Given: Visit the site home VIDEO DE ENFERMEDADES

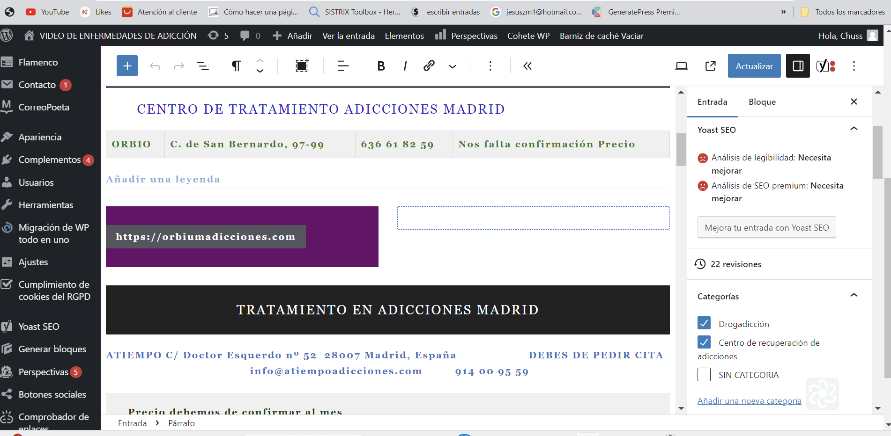Looking at the screenshot, I should pyautogui.click(x=111, y=36).
